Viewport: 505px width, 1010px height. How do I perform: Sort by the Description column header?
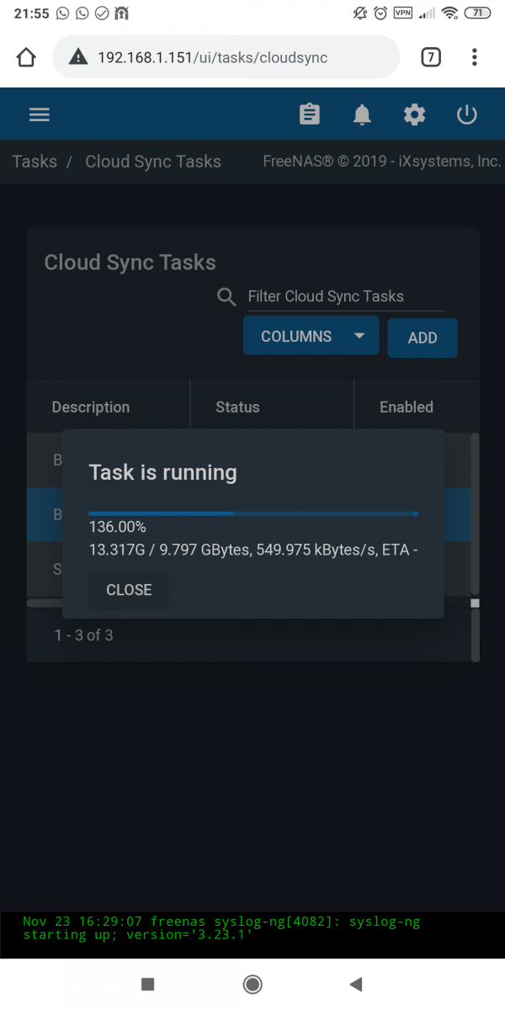pos(91,407)
